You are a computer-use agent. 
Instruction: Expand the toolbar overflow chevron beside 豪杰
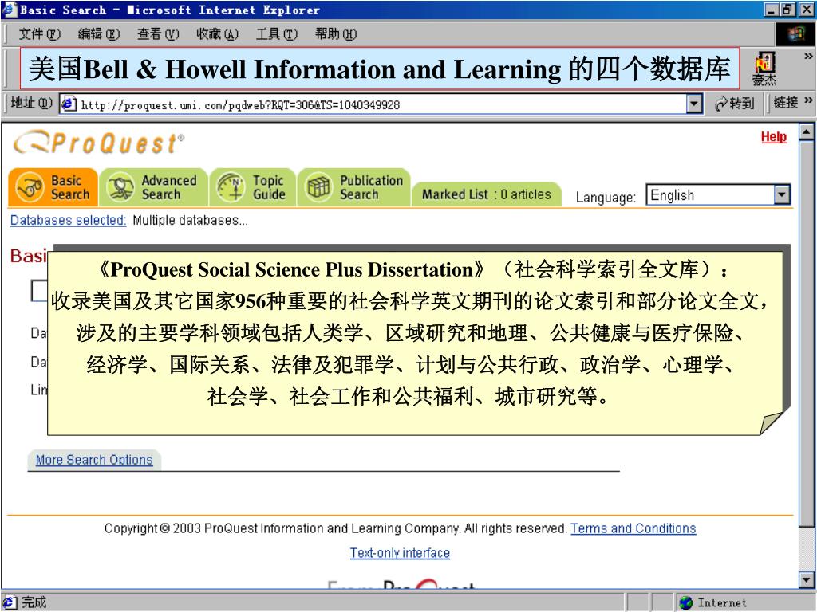(808, 56)
